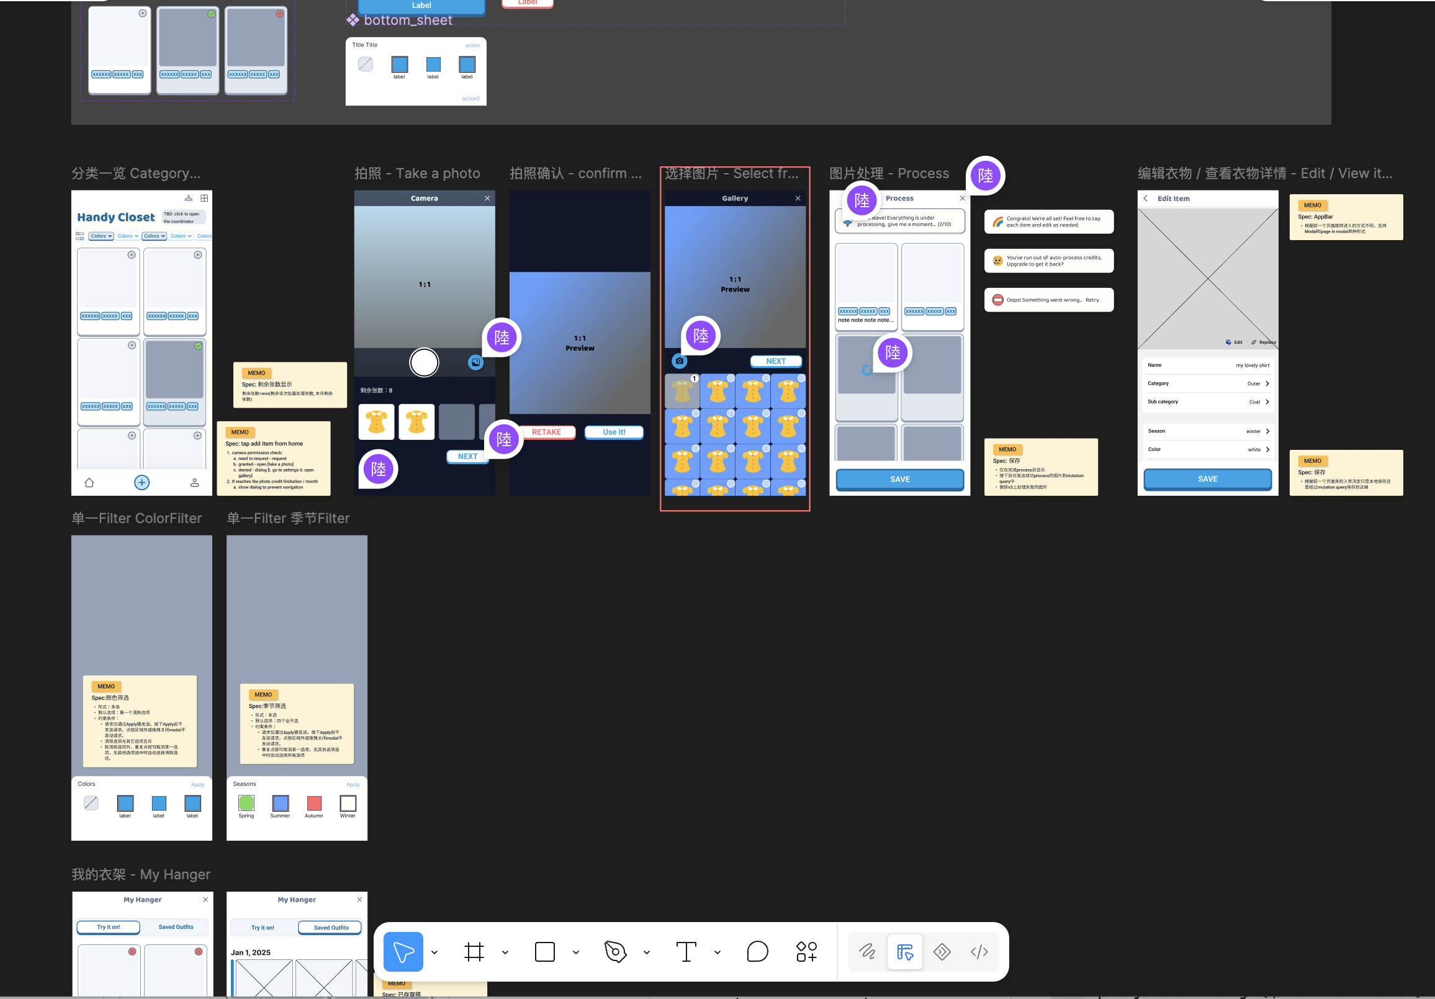The height and width of the screenshot is (999, 1435).
Task: Click SAVE in the Edit Item screen
Action: point(1207,478)
